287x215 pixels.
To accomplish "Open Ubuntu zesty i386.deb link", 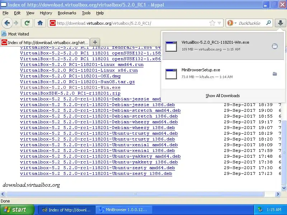I will point(96,173).
